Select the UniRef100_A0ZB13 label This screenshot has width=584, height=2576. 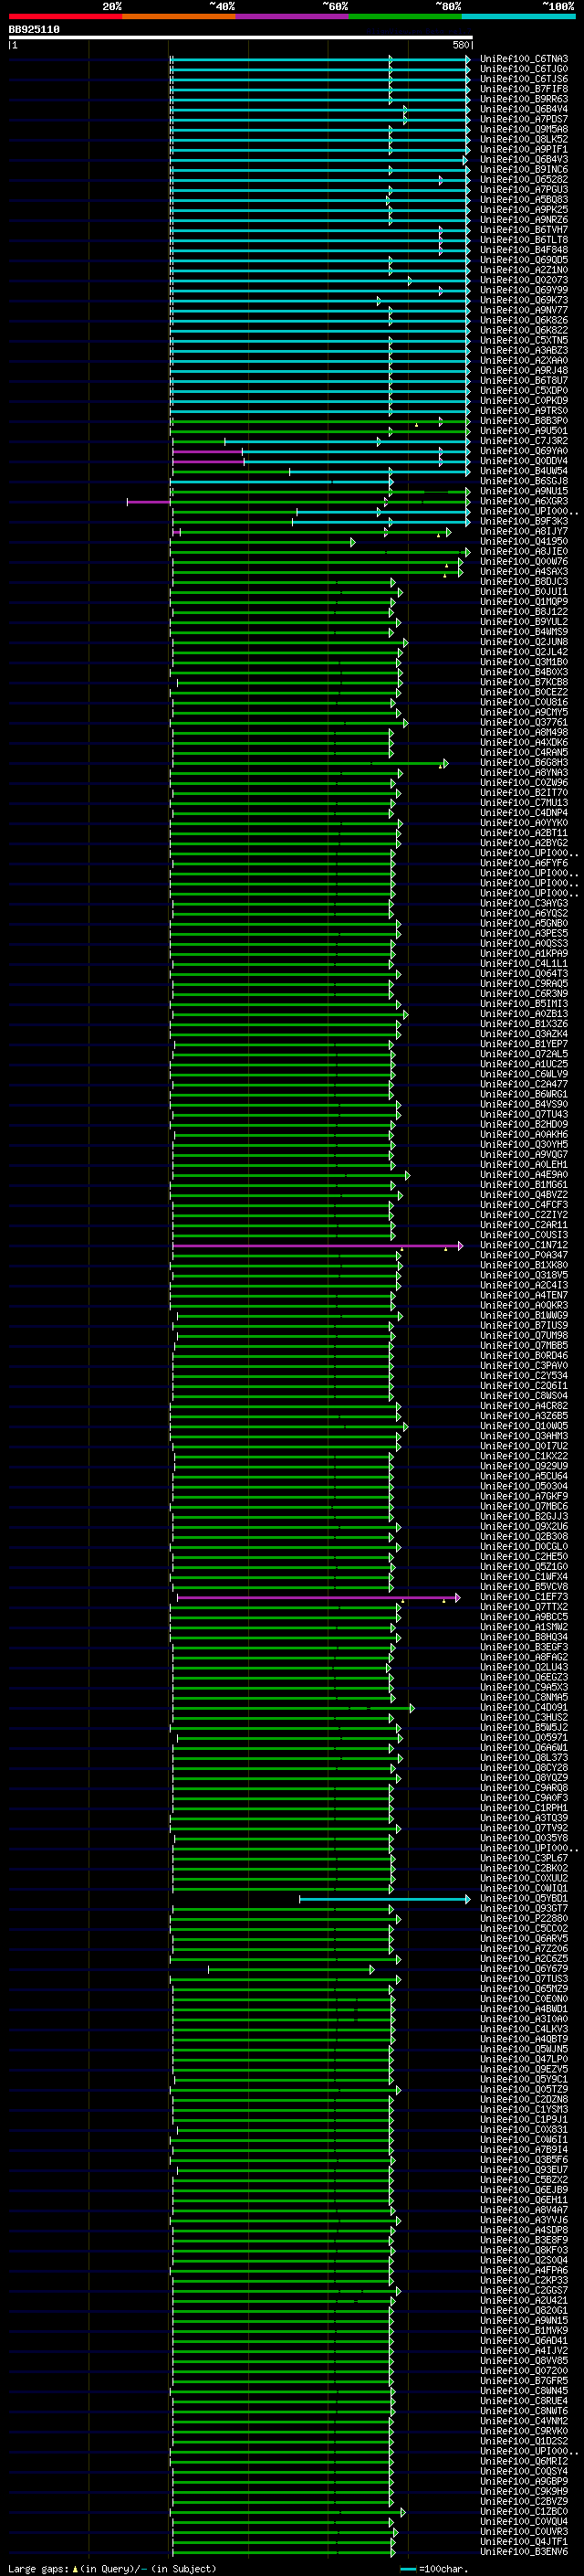click(x=524, y=1013)
